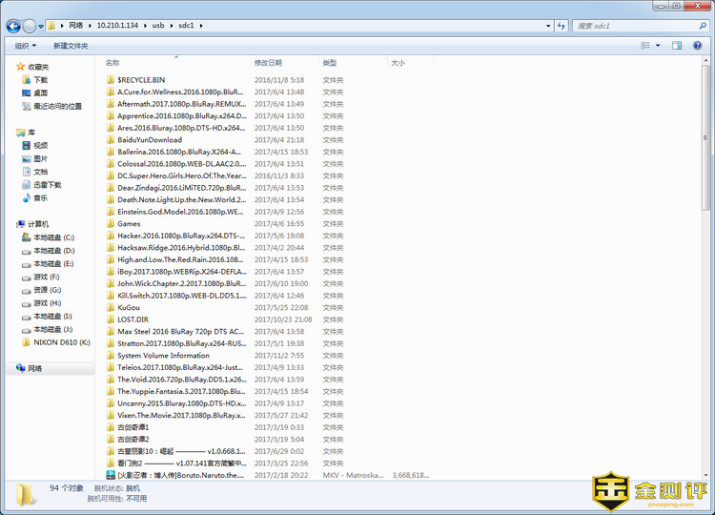The height and width of the screenshot is (515, 715).
Task: Select the 迅雷下载 library icon
Action: 26,185
